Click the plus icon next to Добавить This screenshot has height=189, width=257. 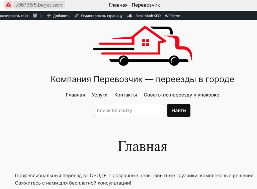[49, 16]
